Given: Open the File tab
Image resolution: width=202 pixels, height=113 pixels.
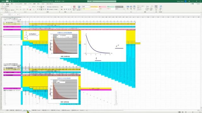Looking at the screenshot, I should [x=3, y=4].
